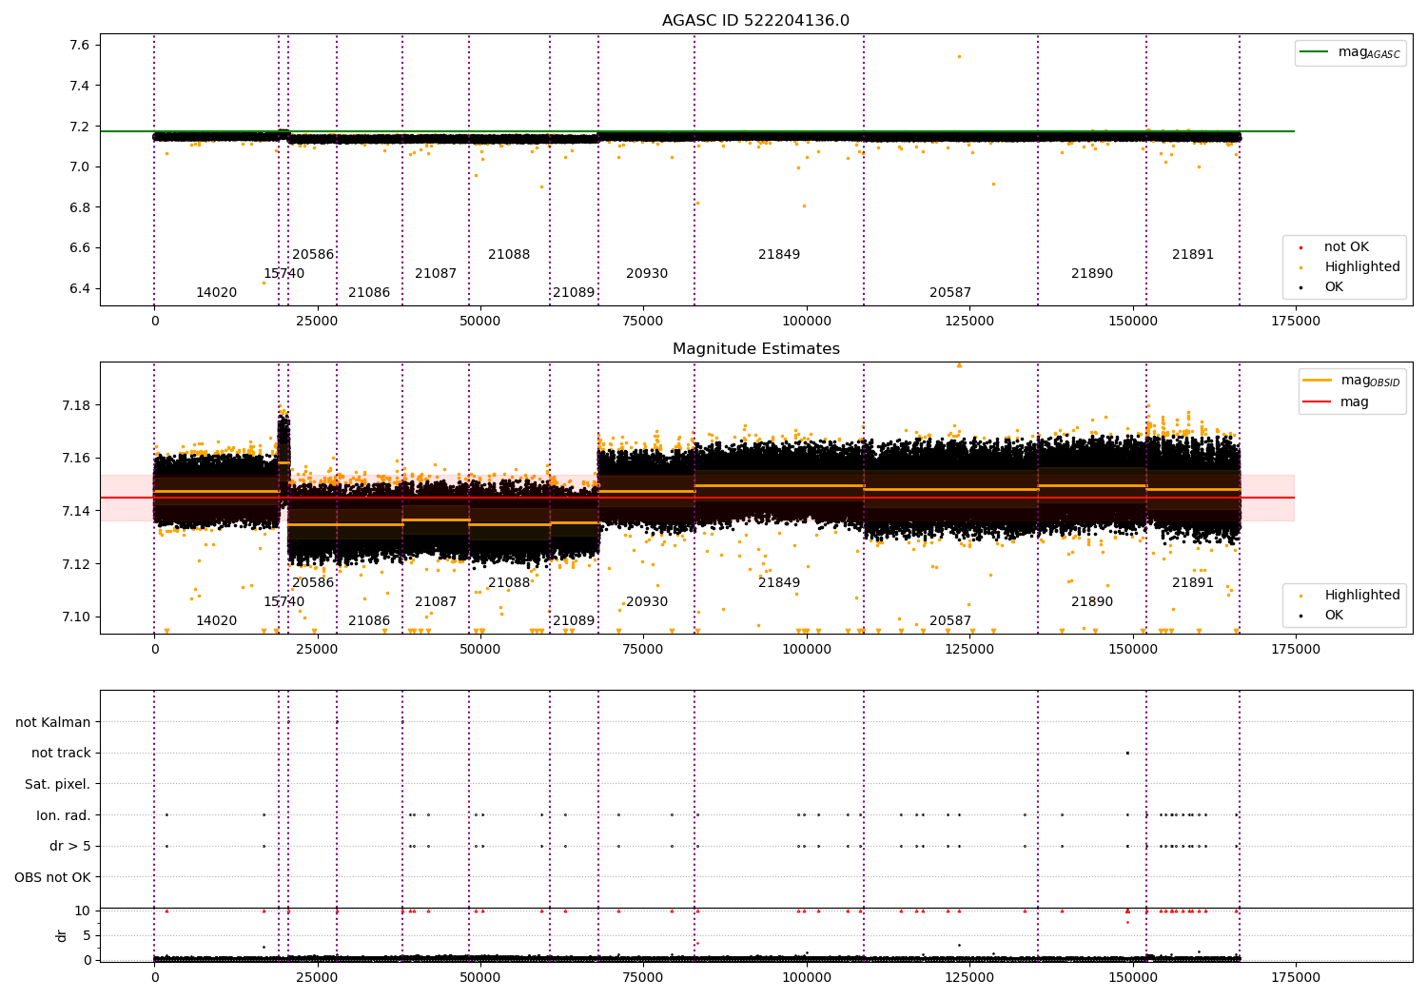
Task: Click OBSID label 21087 in Magnitude Estimates plot
Action: [436, 602]
